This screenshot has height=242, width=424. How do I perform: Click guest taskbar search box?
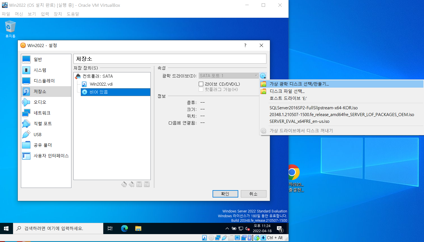point(58,228)
